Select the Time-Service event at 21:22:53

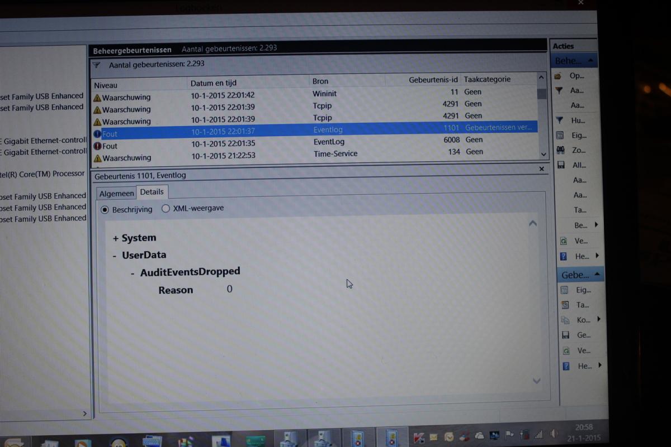click(x=316, y=155)
